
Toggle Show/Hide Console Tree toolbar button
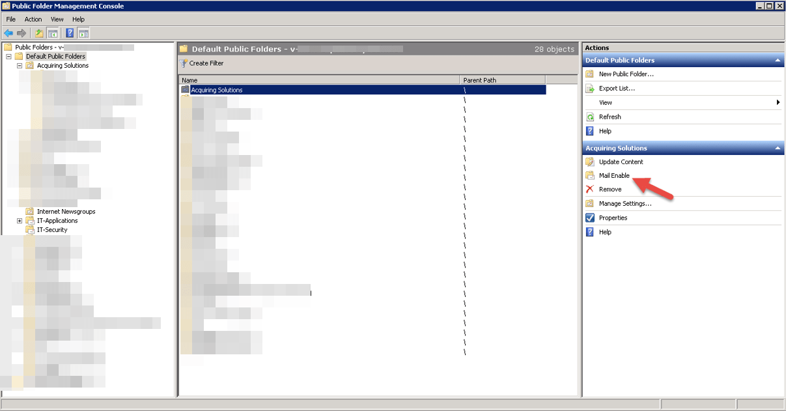(53, 33)
